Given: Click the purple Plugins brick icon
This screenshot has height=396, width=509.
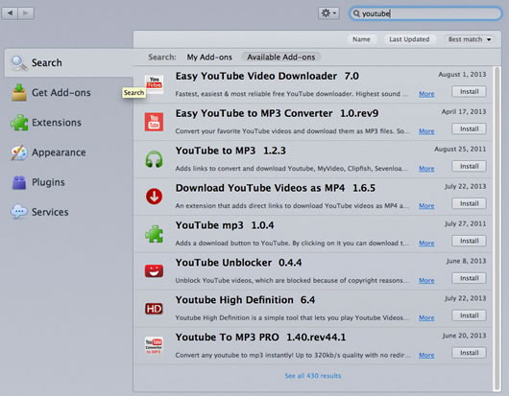Looking at the screenshot, I should click(x=19, y=182).
